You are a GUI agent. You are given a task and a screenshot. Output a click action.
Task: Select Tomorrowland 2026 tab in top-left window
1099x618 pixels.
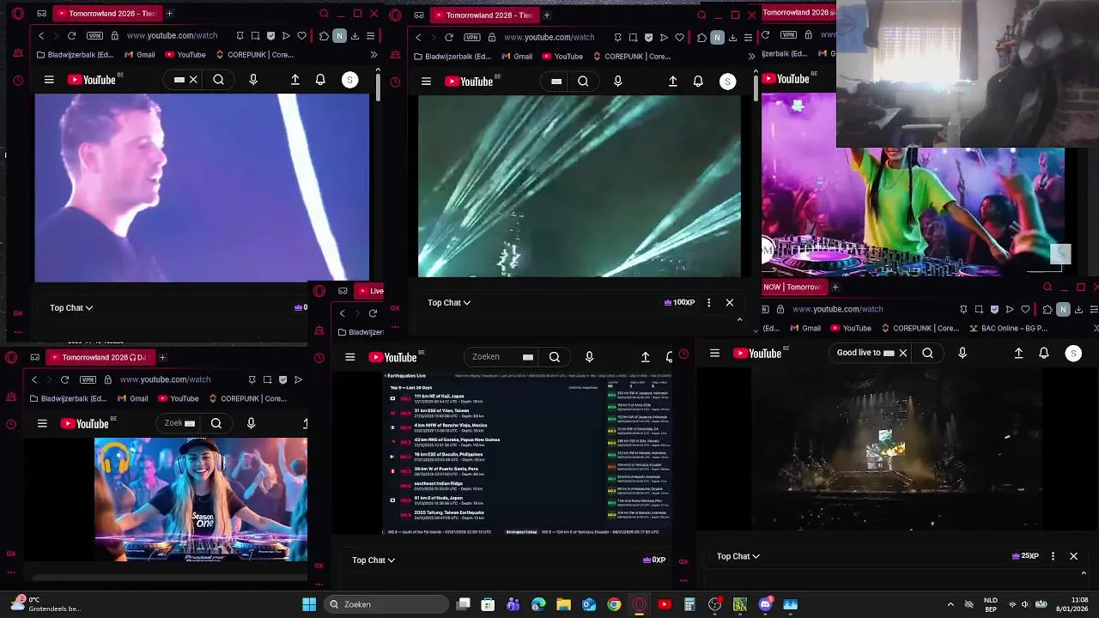coord(106,14)
